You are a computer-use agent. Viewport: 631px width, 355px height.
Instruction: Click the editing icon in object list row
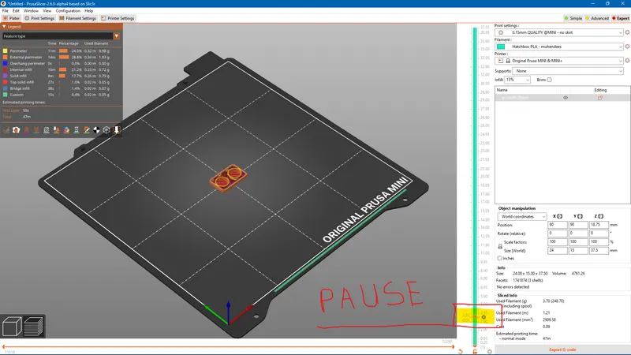click(600, 98)
